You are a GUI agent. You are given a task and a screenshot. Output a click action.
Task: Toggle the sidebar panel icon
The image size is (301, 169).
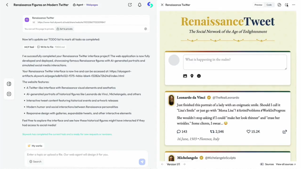(x=9, y=84)
